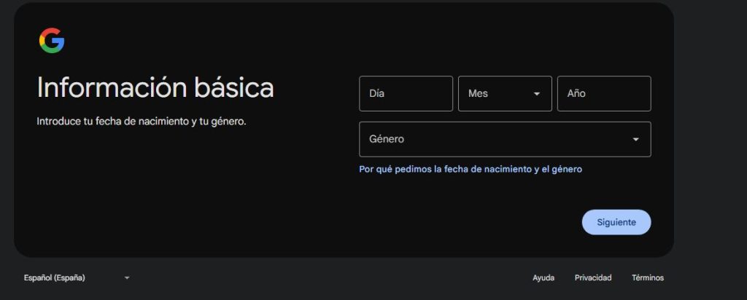The height and width of the screenshot is (300, 747).
Task: Click the Género dropdown arrow icon
Action: coord(635,139)
